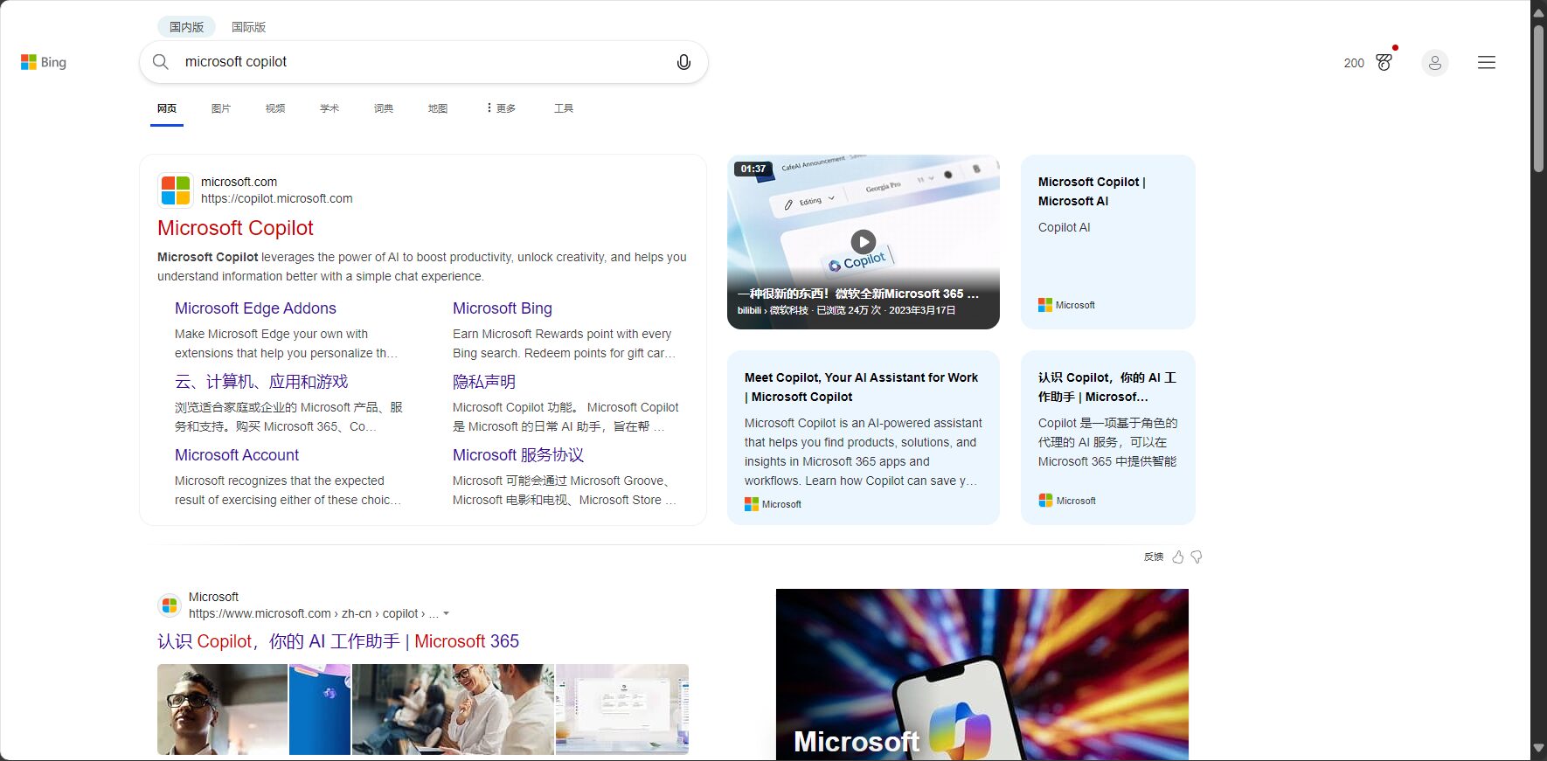
Task: Open the Microsoft Copilot | Microsoft AI card
Action: pos(1107,242)
